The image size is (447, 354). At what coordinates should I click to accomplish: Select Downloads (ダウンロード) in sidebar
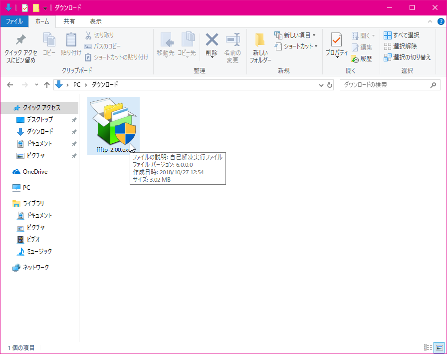tap(40, 131)
